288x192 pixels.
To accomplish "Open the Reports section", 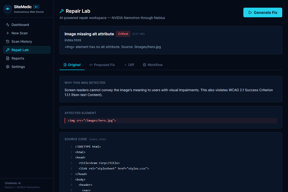I will tap(27, 58).
